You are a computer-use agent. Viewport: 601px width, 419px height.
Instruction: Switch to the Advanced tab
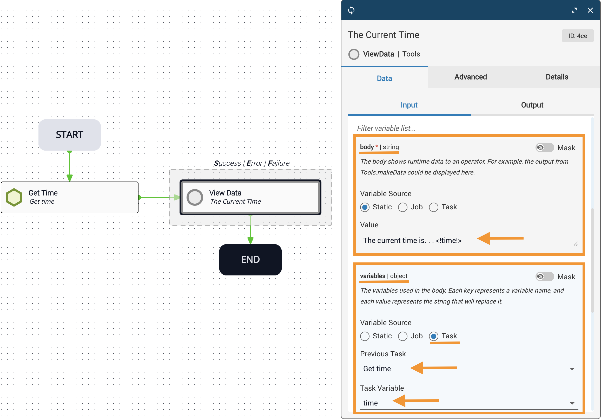click(x=470, y=77)
